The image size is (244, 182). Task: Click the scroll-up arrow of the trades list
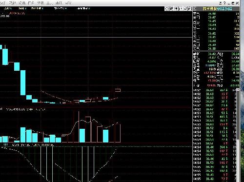coord(238,90)
